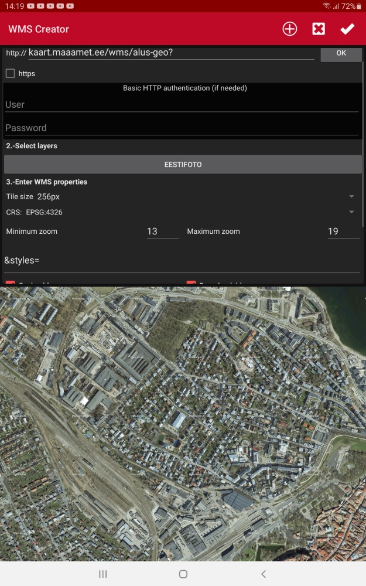Focus the Password field
366x586 pixels.
tap(182, 128)
